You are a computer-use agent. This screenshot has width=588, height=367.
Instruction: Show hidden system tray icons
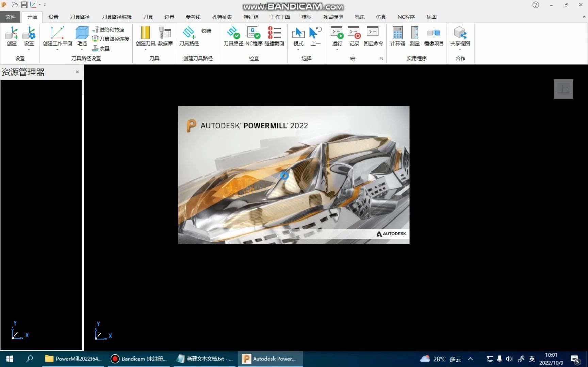471,359
